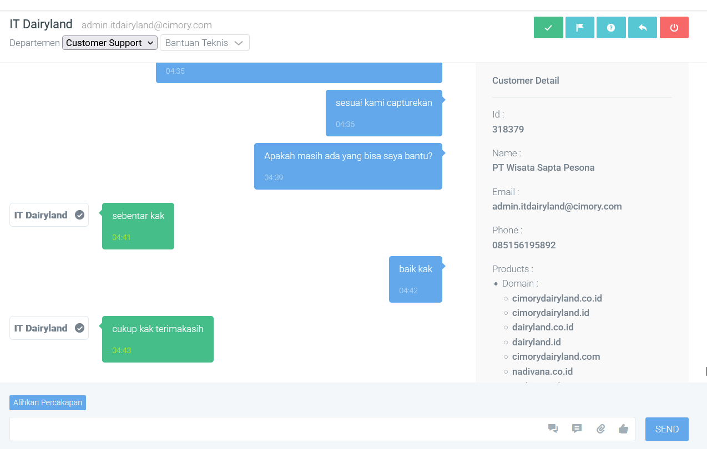The width and height of the screenshot is (707, 449).
Task: Click the admin.itdairyland@cimory.com email in customer detail
Action: (557, 206)
